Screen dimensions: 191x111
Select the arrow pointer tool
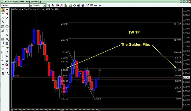(3, 10)
